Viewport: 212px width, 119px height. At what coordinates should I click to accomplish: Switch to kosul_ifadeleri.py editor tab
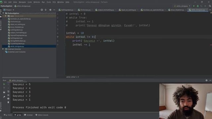[177, 10]
